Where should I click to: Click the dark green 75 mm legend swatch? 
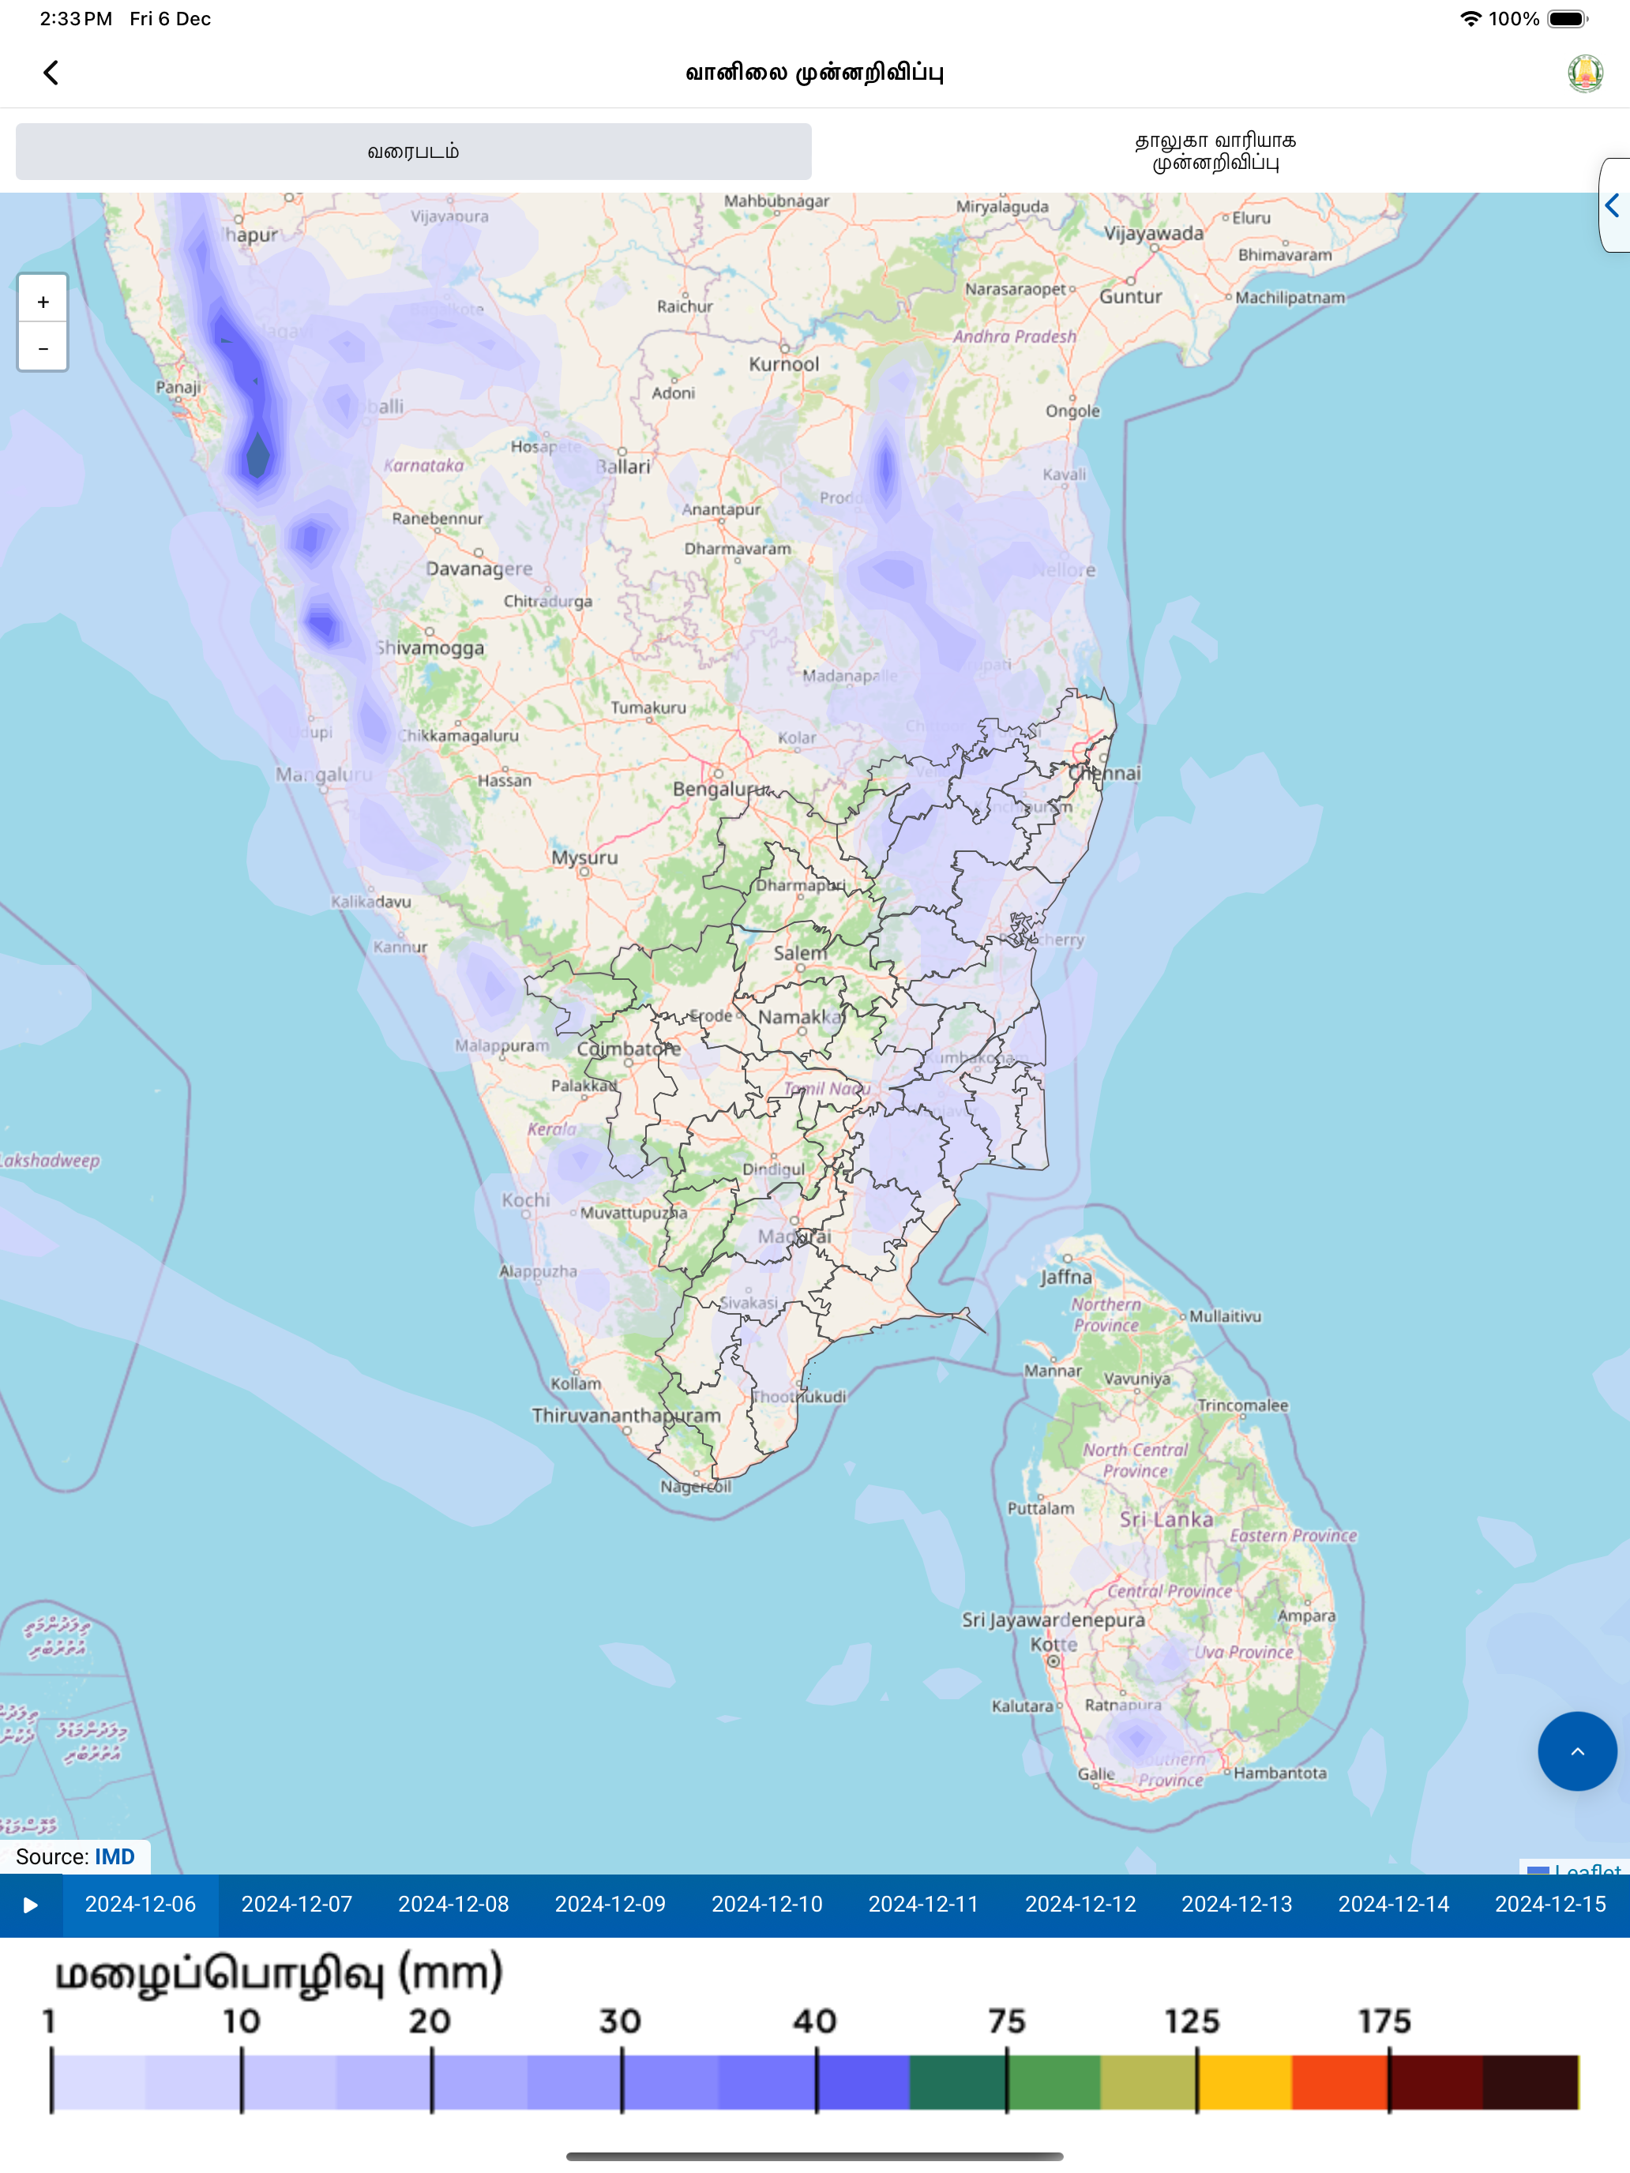(958, 2081)
